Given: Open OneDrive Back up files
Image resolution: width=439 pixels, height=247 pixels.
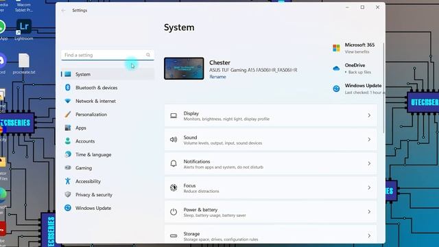Looking at the screenshot, I should (359, 72).
